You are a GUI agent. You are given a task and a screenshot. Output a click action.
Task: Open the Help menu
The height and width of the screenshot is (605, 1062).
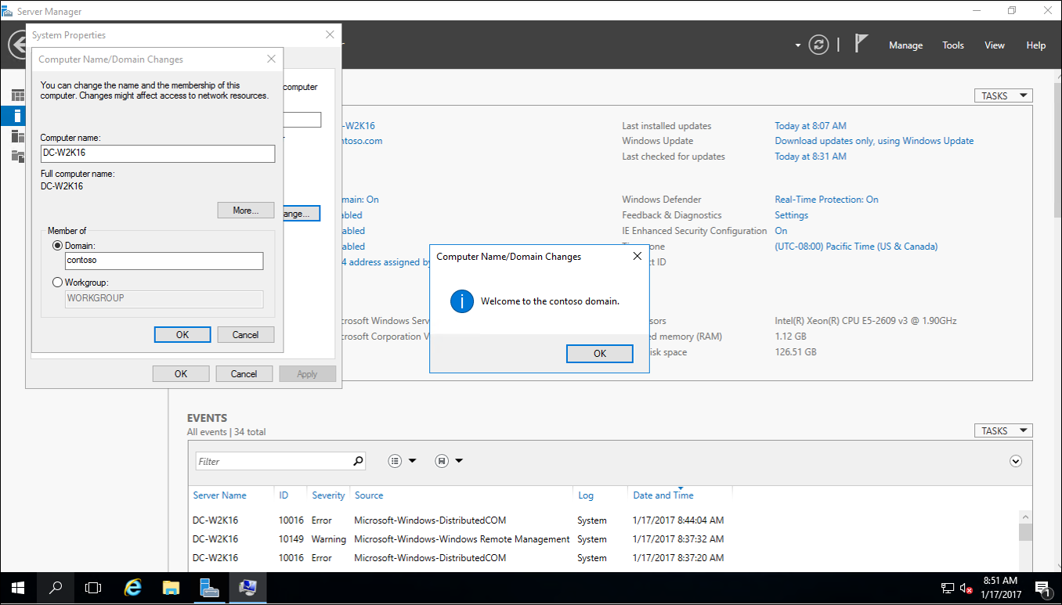point(1036,45)
